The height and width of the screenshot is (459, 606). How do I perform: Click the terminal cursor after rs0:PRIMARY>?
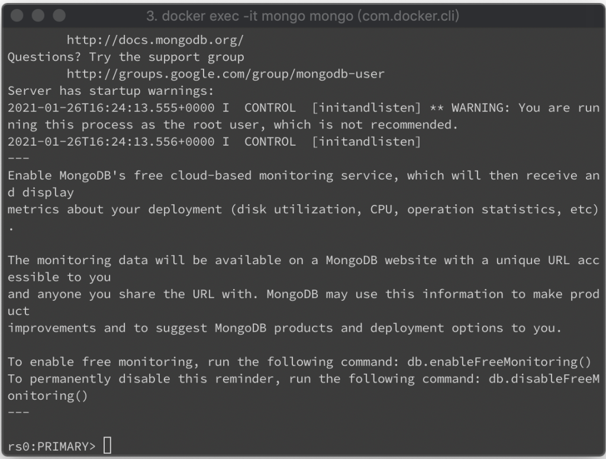tap(108, 445)
